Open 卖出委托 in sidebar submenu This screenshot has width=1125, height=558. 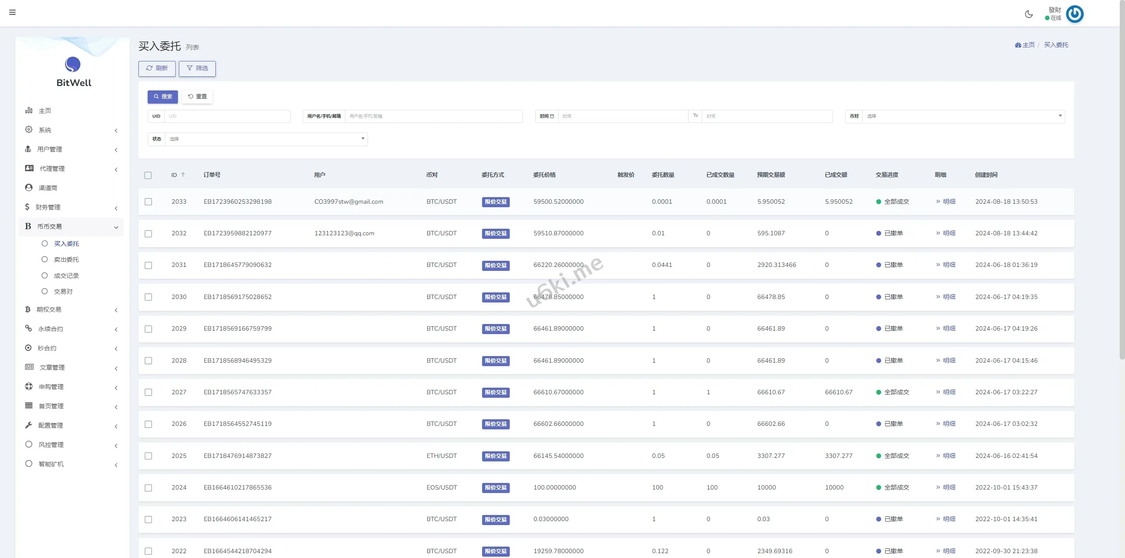[x=66, y=259]
